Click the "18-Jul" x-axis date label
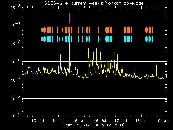The image size is (173, 130). (141, 121)
